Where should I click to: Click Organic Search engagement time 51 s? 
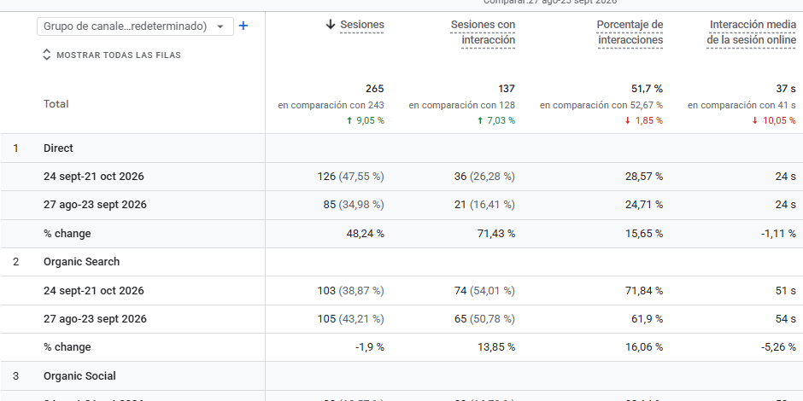click(786, 291)
